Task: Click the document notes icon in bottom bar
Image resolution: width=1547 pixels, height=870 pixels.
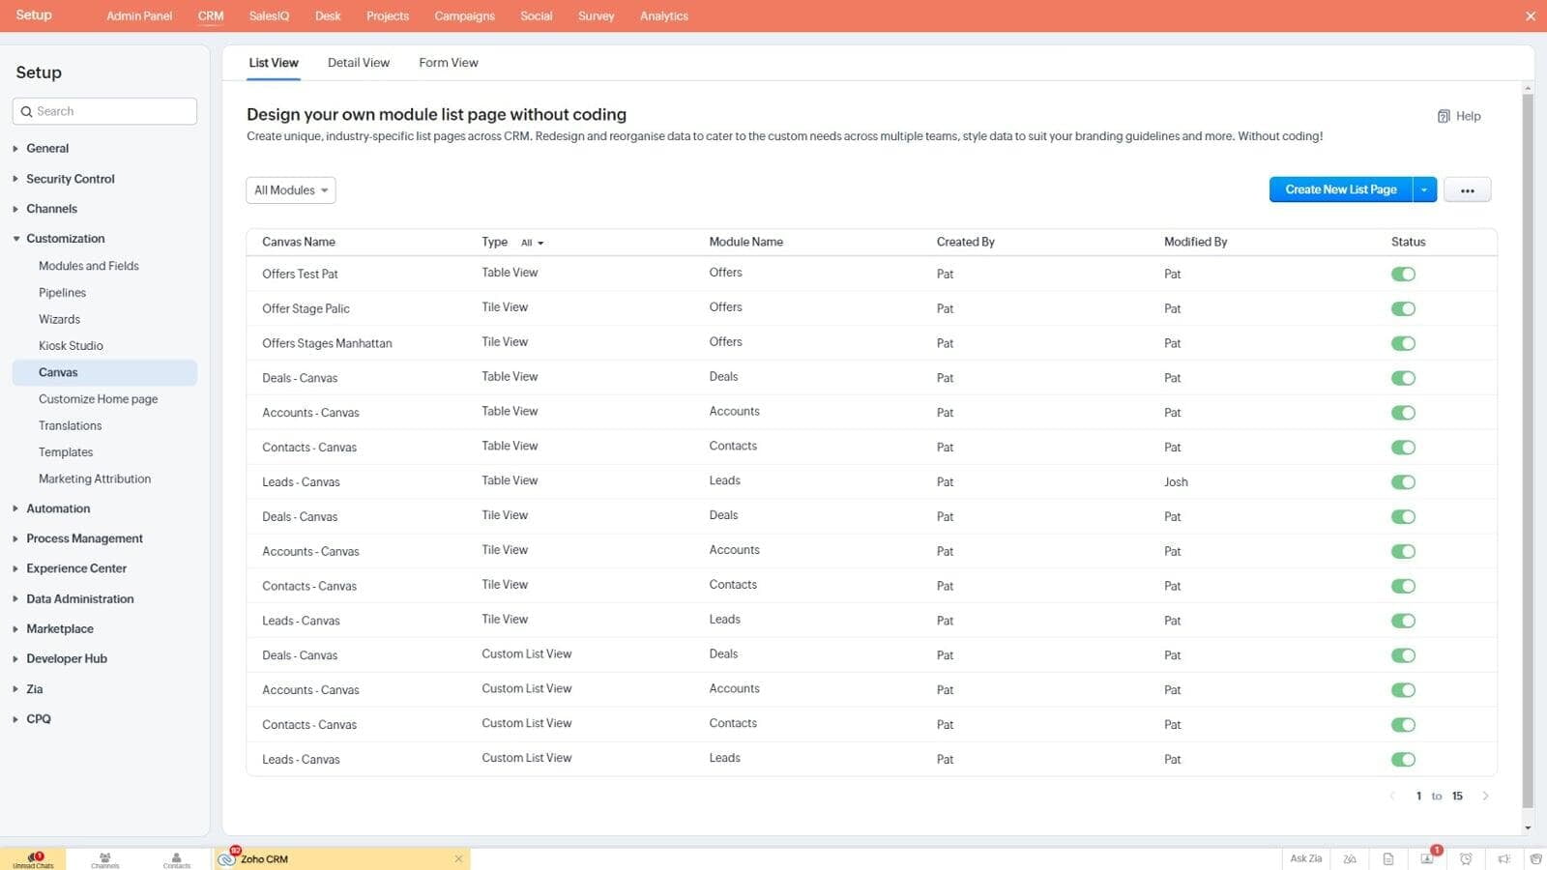Action: tap(1388, 858)
